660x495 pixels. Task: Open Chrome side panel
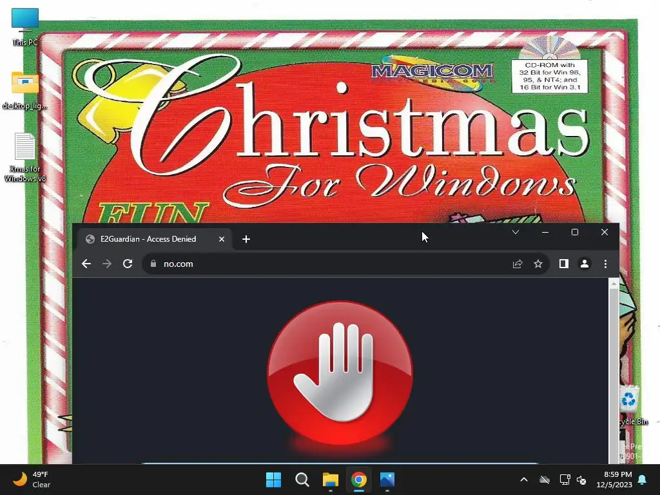(x=563, y=264)
